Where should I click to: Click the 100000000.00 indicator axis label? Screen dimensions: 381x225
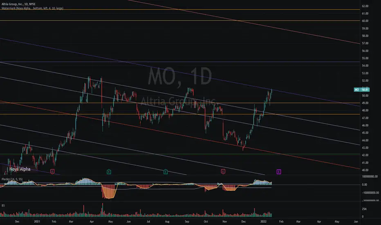370,177
